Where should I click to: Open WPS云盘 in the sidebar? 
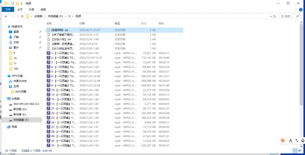pyautogui.click(x=17, y=76)
